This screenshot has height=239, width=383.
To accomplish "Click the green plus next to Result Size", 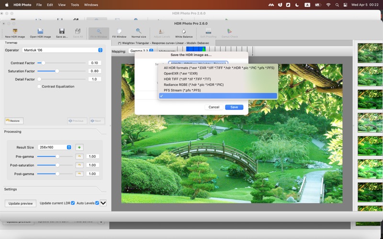I will coord(79,147).
